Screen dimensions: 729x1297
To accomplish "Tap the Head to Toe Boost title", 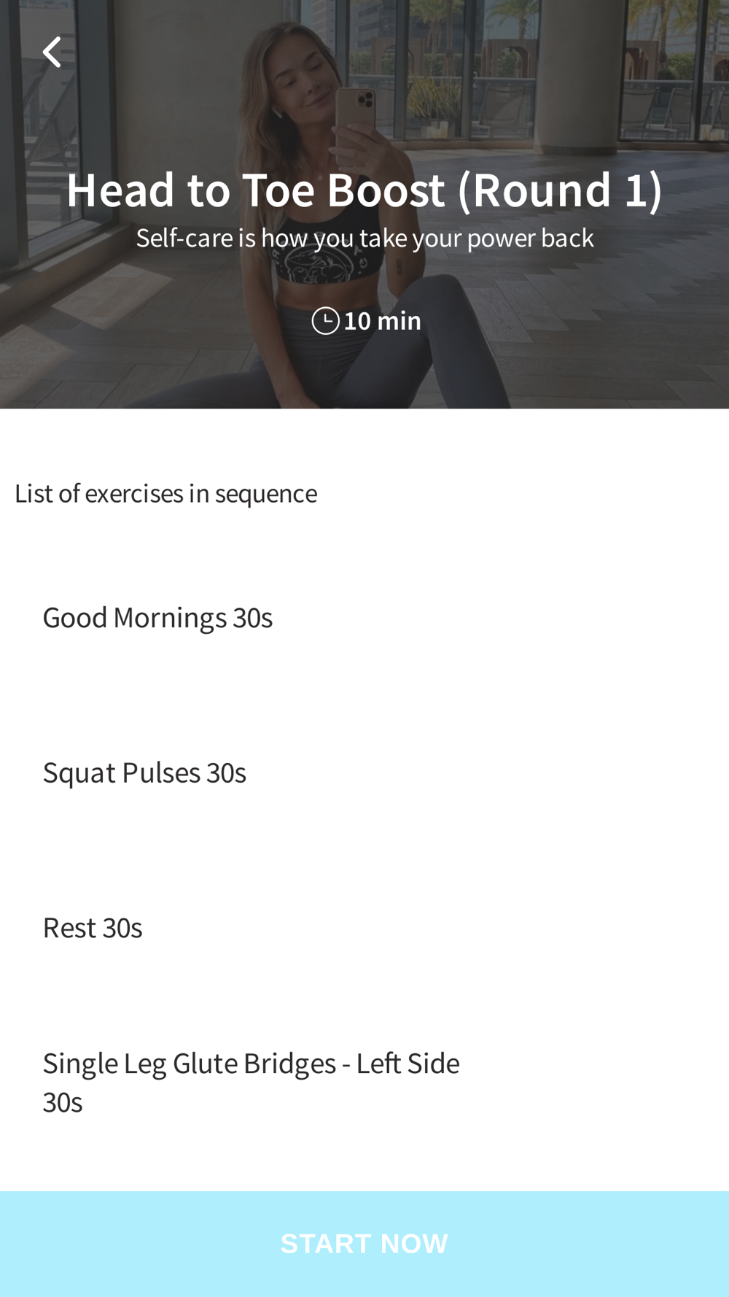I will tap(364, 190).
